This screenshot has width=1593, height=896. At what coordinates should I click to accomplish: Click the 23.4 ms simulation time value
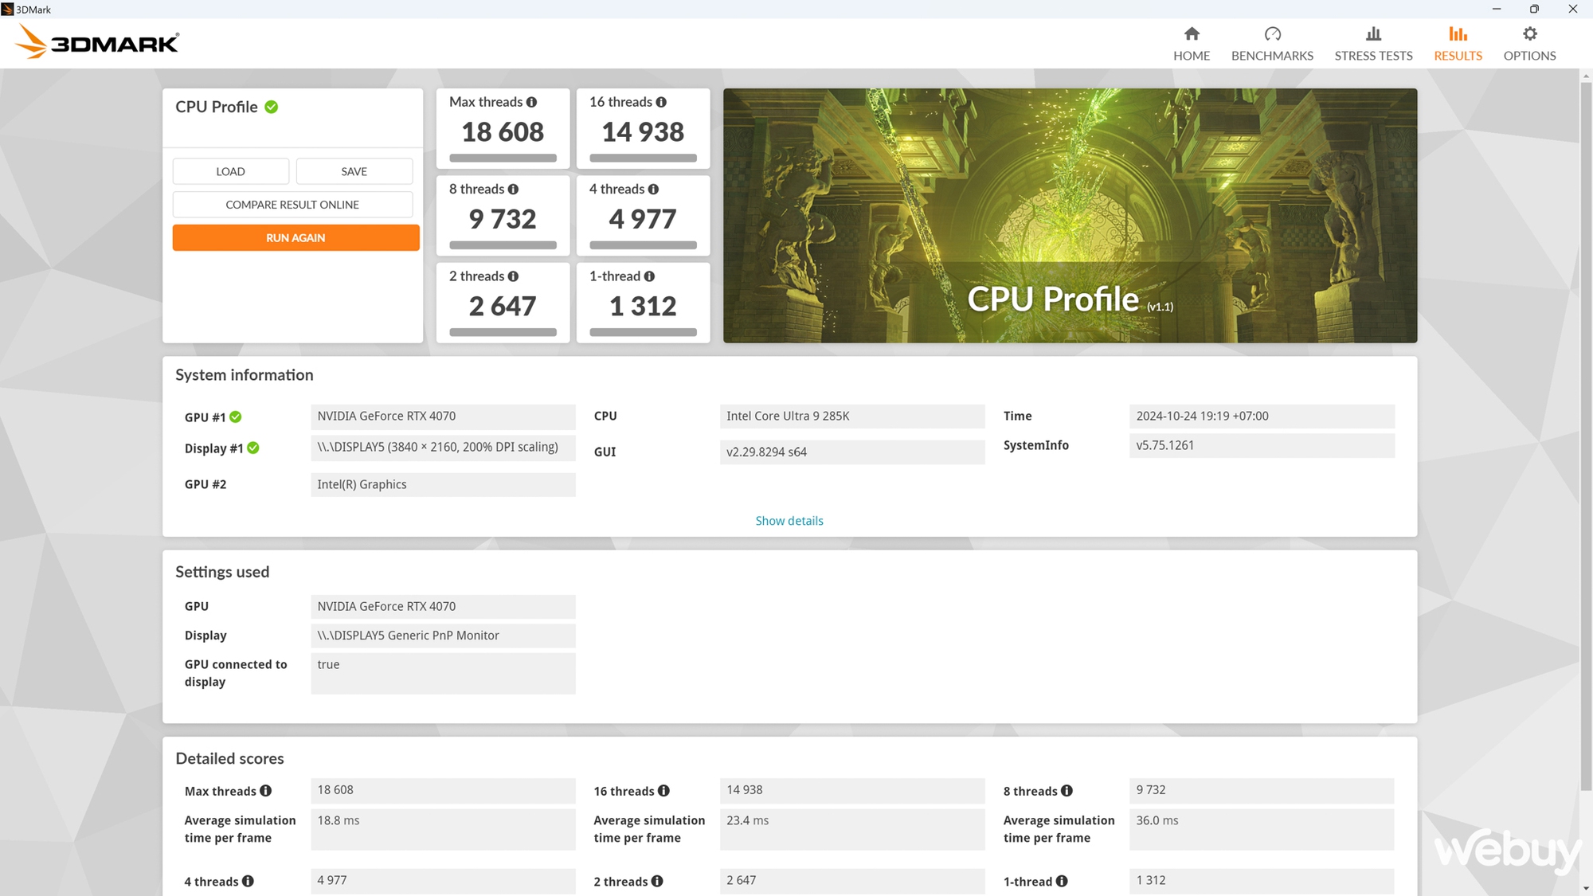[x=852, y=829]
